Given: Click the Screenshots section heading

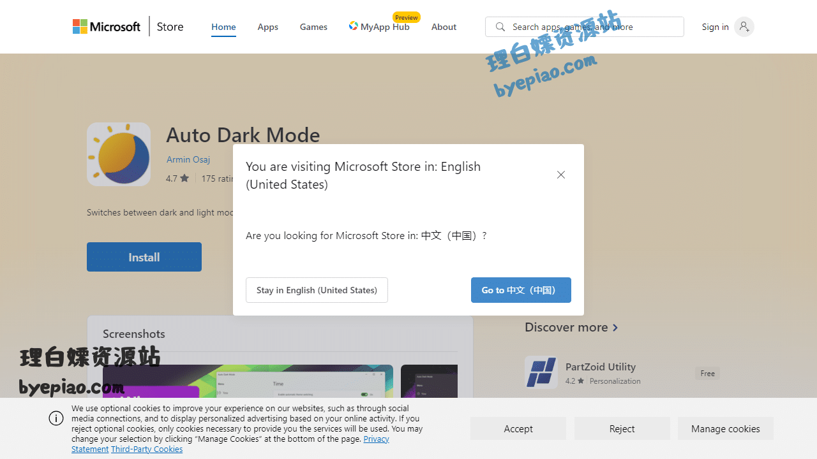Looking at the screenshot, I should [x=134, y=334].
